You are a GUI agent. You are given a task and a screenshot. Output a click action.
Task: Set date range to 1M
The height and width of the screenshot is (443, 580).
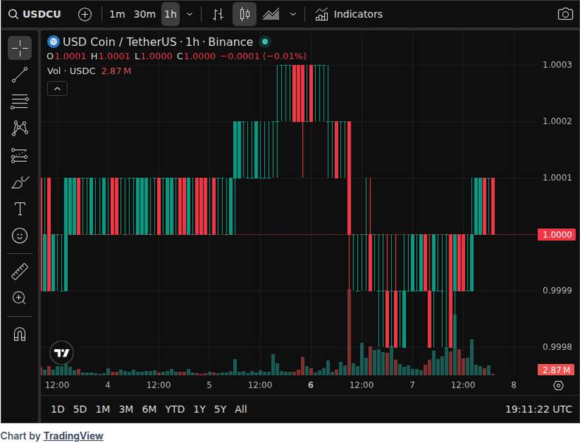coord(103,409)
